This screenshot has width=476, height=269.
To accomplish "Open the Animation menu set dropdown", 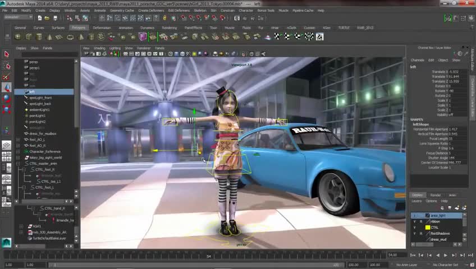I will (18, 17).
